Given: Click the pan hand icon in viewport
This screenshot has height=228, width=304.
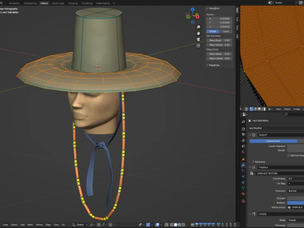Looking at the screenshot, I should point(198,33).
